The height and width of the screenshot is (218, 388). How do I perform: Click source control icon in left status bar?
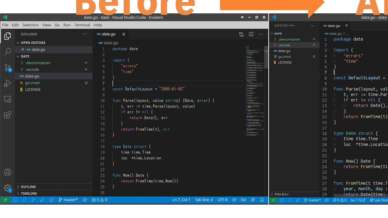(33, 200)
